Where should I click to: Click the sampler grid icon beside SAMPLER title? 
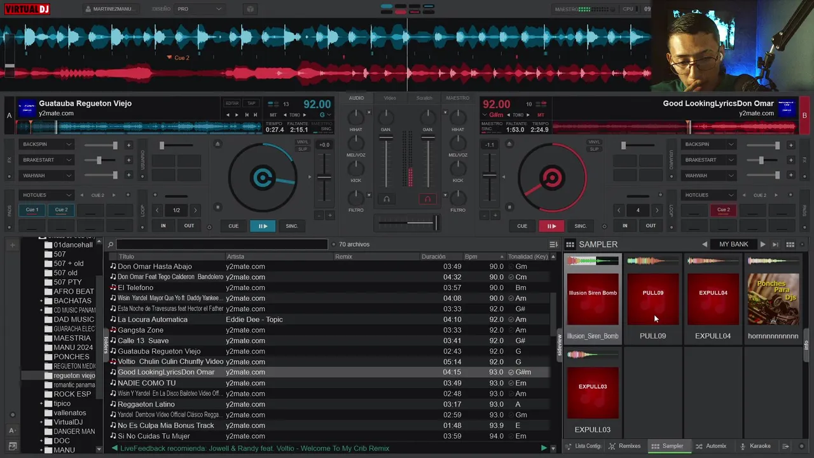[x=570, y=244]
